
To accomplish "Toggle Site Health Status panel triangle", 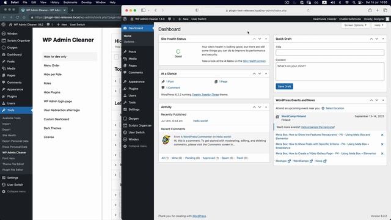I will pos(266,39).
